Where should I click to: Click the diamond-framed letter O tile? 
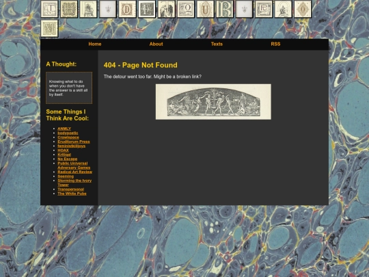coord(303,9)
